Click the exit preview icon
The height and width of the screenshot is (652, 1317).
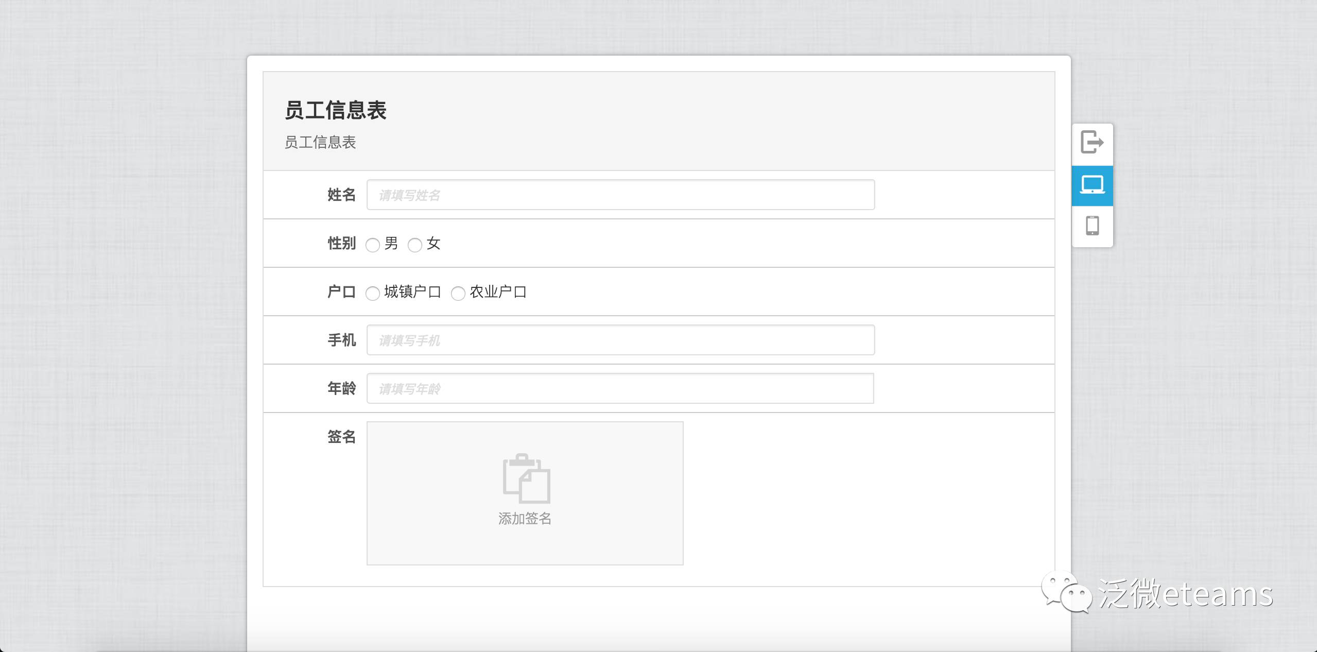pyautogui.click(x=1091, y=143)
